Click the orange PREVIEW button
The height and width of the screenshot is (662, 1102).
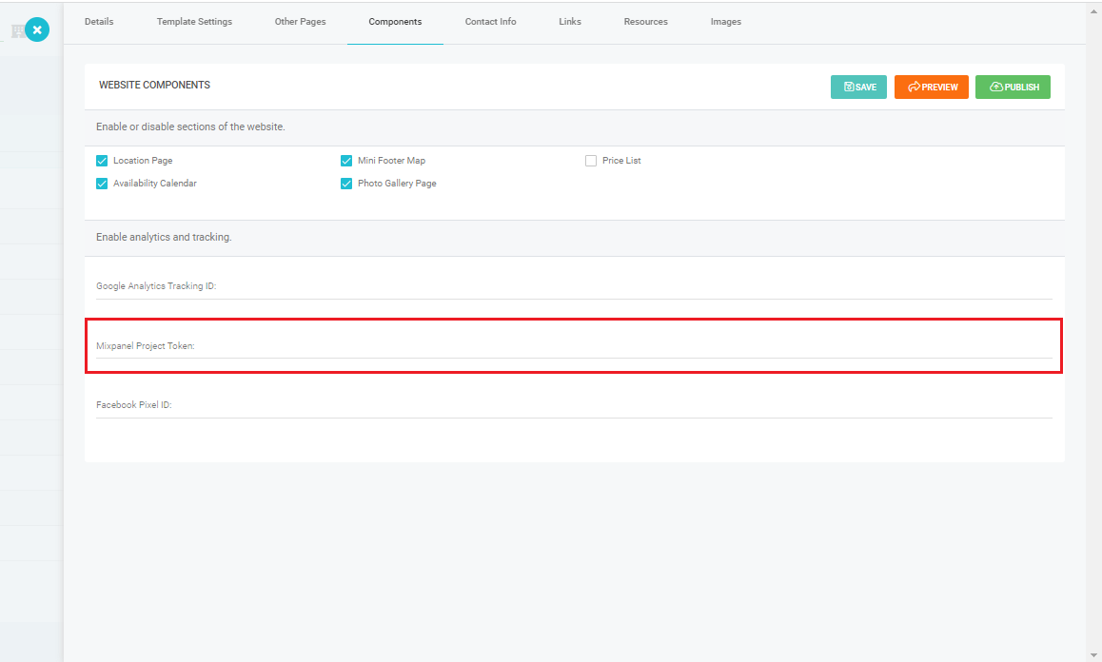tap(932, 88)
